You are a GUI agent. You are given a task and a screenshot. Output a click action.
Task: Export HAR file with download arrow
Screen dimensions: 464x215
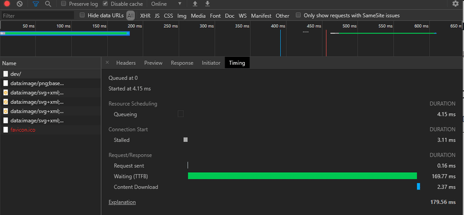(208, 4)
